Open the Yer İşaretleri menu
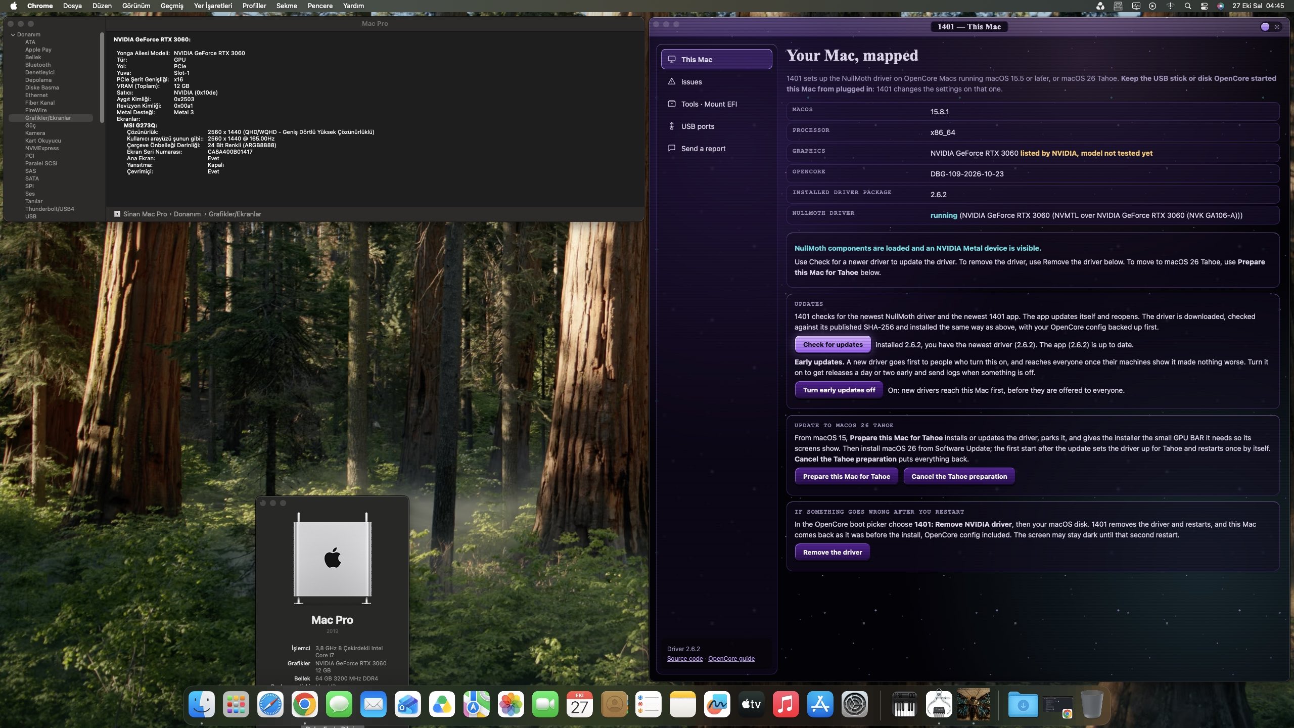The height and width of the screenshot is (728, 1294). (x=213, y=6)
